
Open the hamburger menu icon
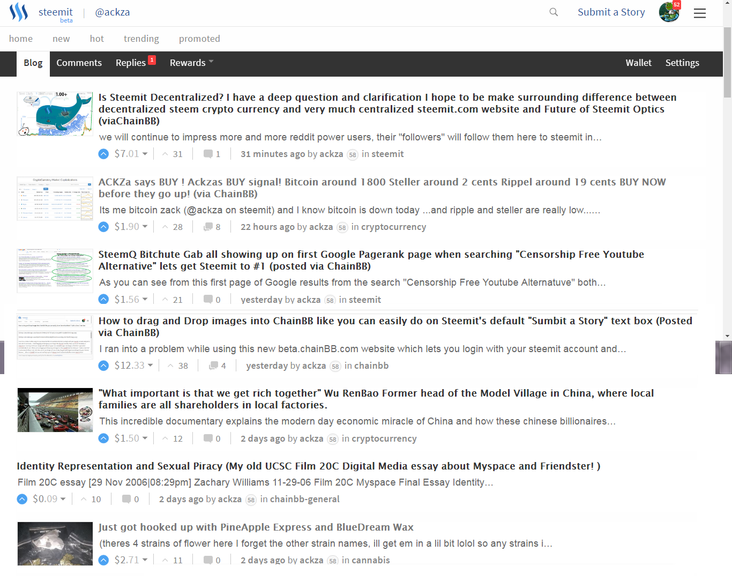700,13
